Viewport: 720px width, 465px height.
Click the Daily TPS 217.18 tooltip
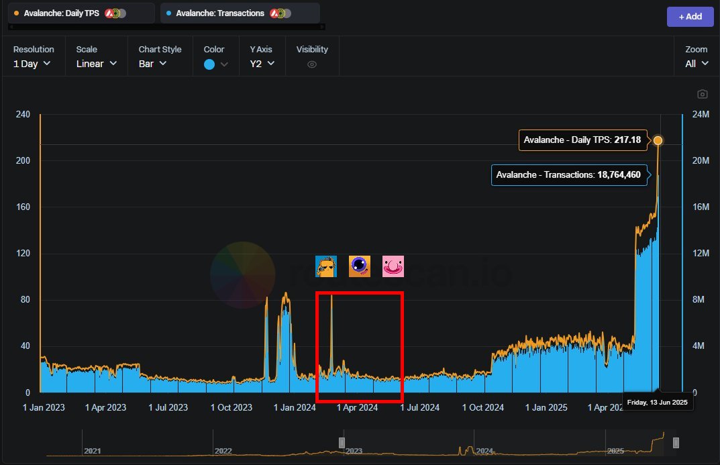pos(582,140)
